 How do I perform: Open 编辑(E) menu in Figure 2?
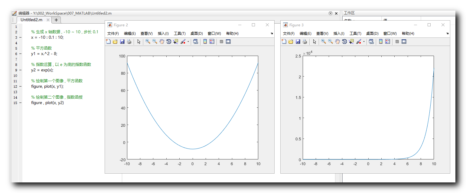coord(130,34)
